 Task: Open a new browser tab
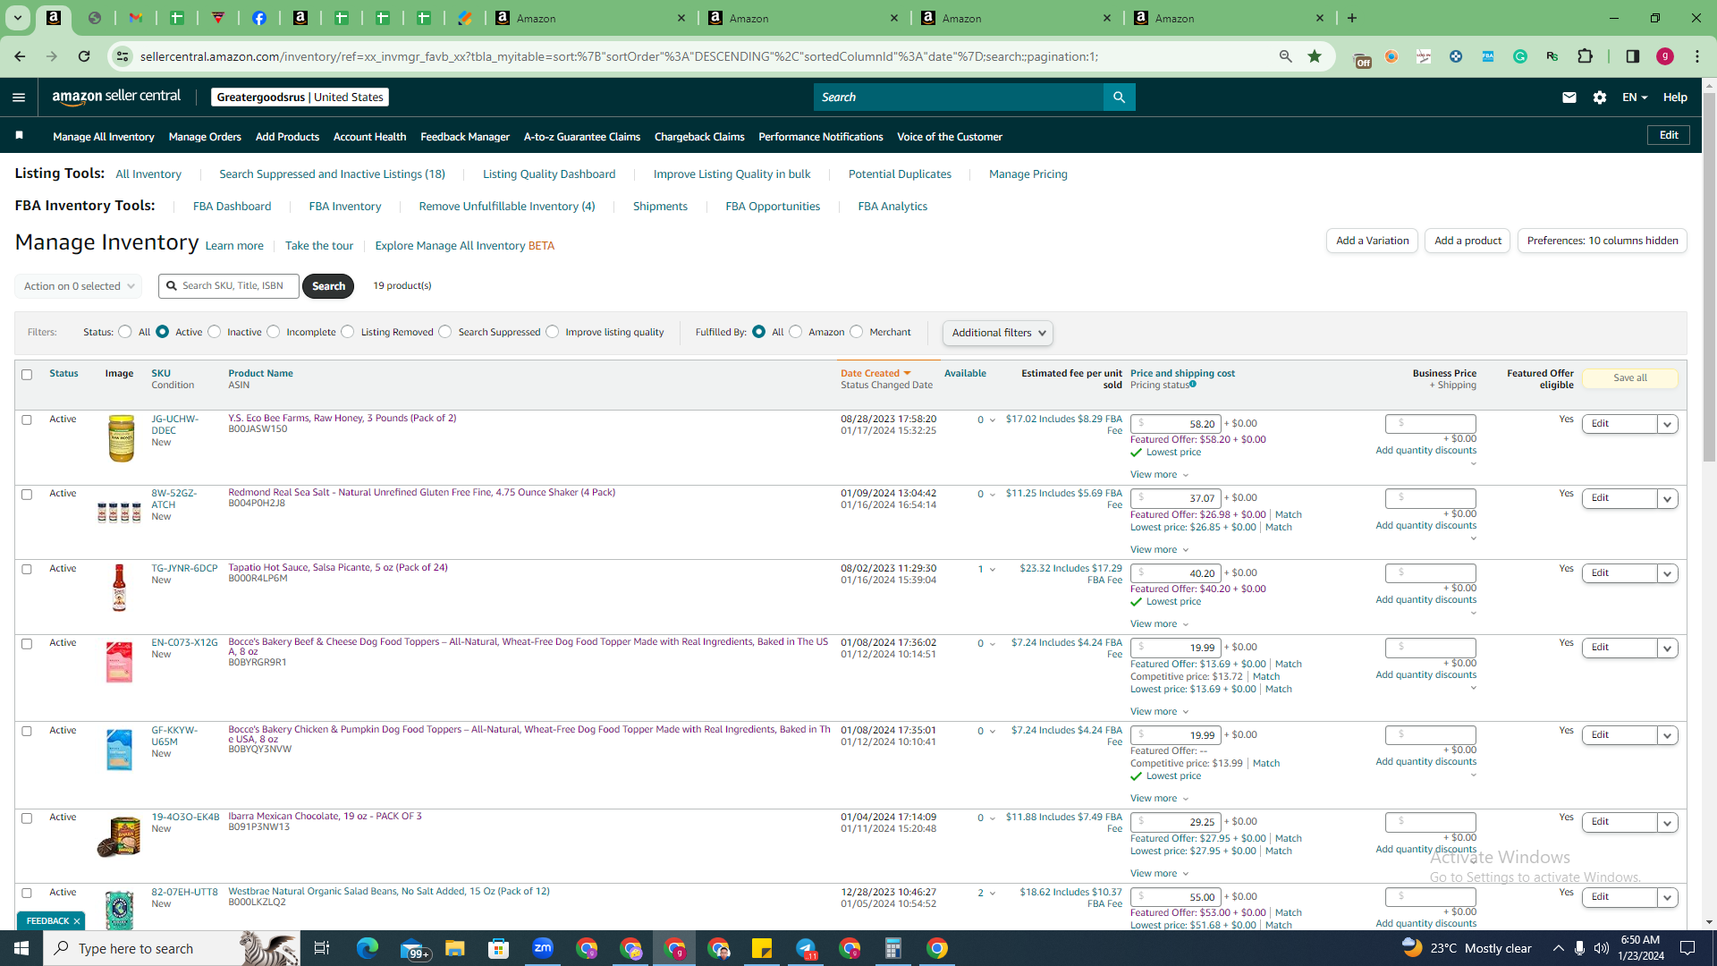(1352, 18)
